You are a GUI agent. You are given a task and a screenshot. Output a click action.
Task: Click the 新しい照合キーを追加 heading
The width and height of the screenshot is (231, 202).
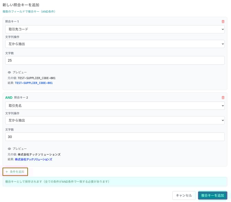(21, 5)
